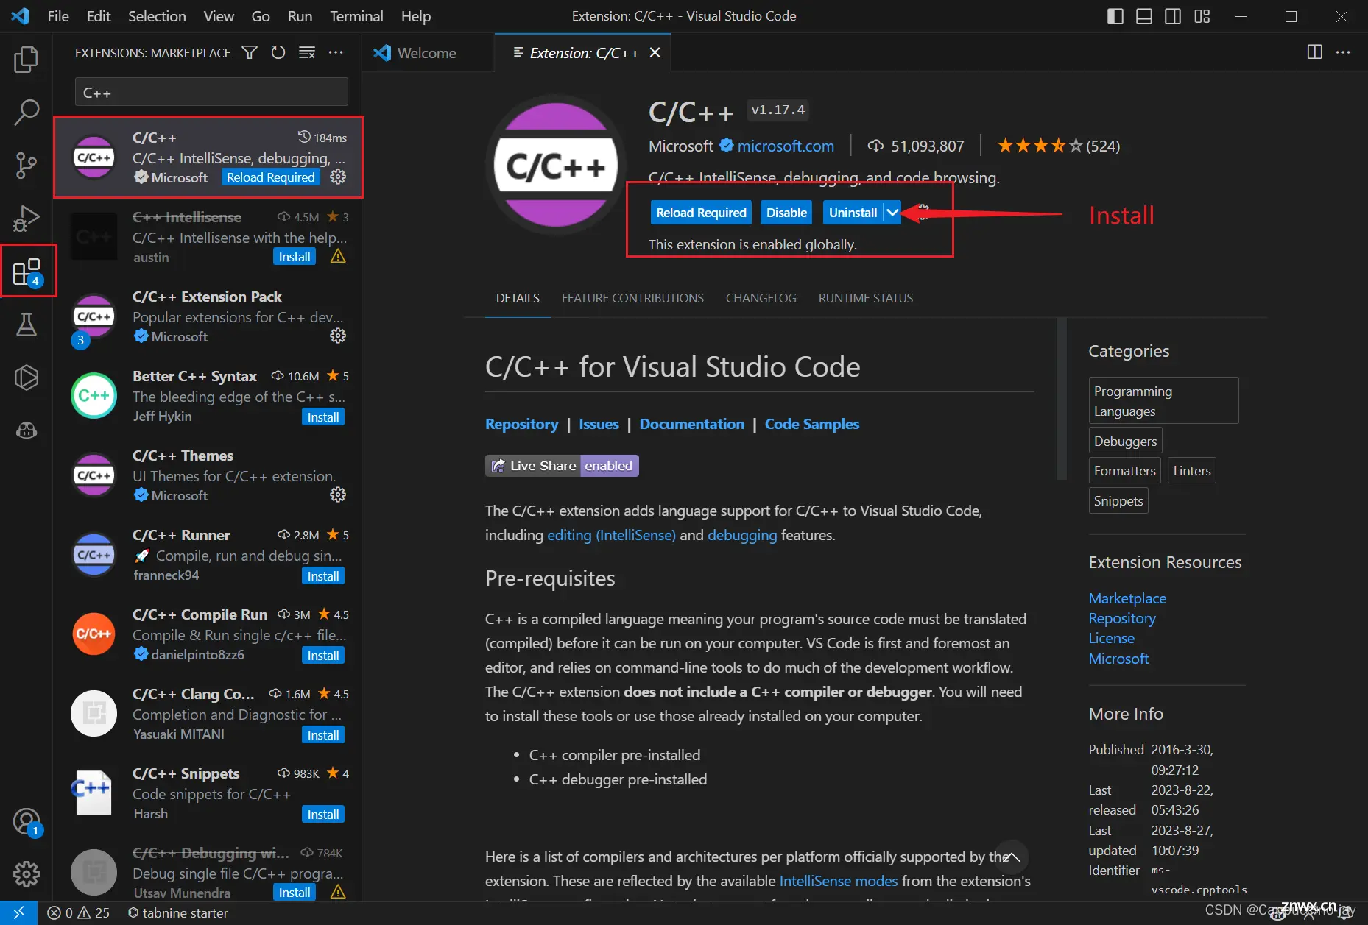Install C/C++ Compile Run extension
The image size is (1368, 925).
323,656
